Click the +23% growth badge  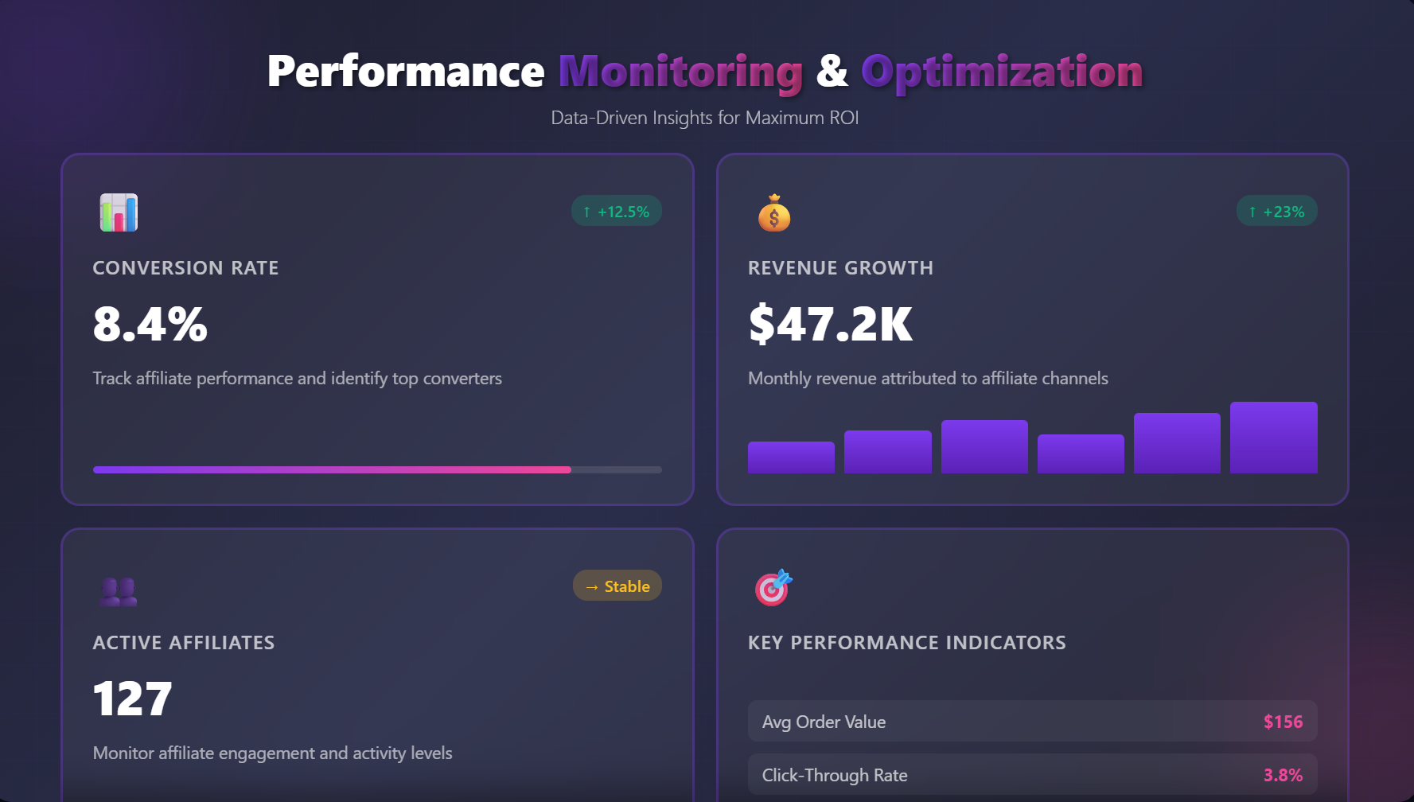1276,212
